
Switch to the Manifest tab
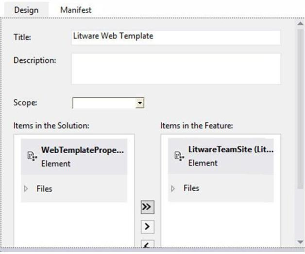76,10
